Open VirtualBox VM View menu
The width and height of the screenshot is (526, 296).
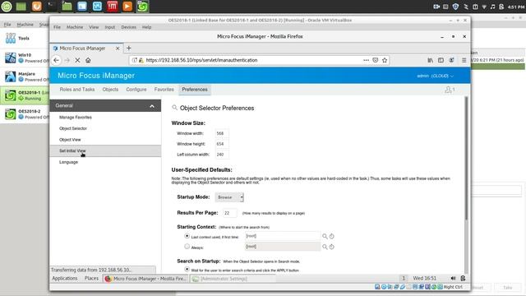click(x=94, y=27)
